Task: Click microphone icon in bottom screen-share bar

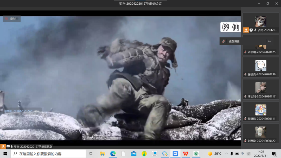Action: coord(12,147)
